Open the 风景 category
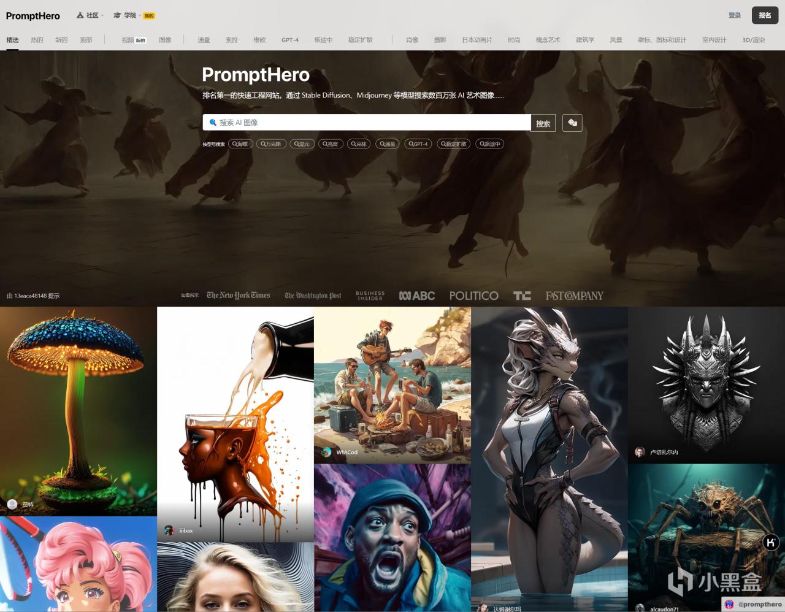The height and width of the screenshot is (612, 785). 616,40
